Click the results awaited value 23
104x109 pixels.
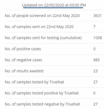pyautogui.click(x=95, y=71)
